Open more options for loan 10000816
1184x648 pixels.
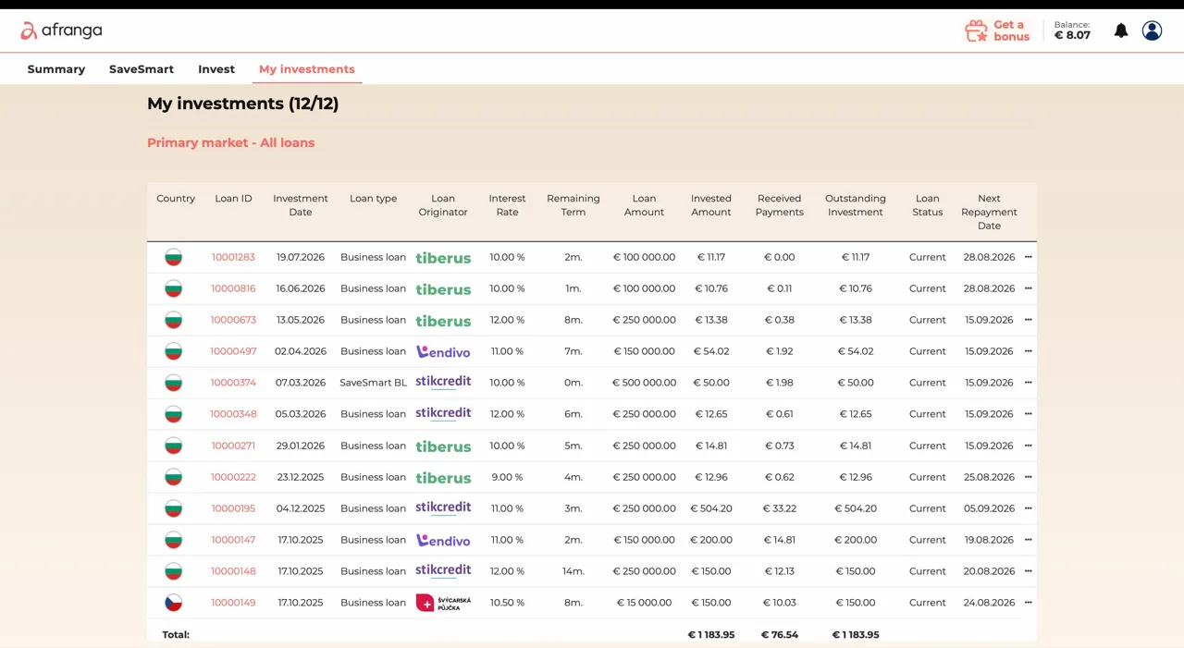coord(1028,288)
